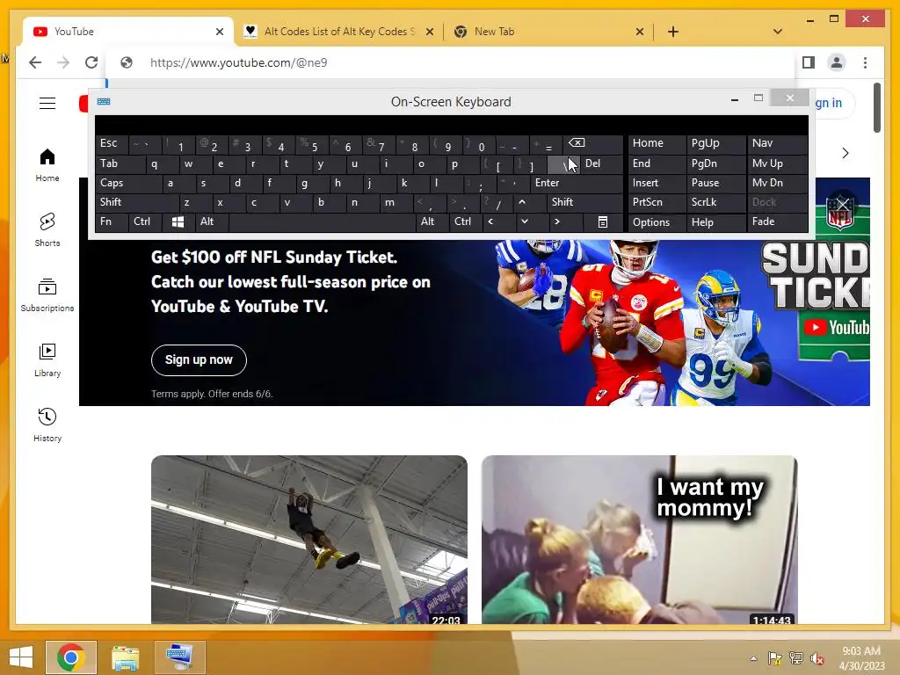Viewport: 900px width, 675px height.
Task: Click taskbar clock showing 9:03 AM
Action: point(861,658)
